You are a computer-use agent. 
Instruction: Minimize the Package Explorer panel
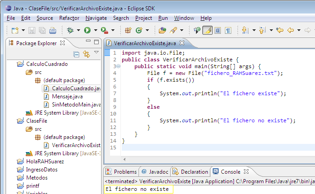88,41
